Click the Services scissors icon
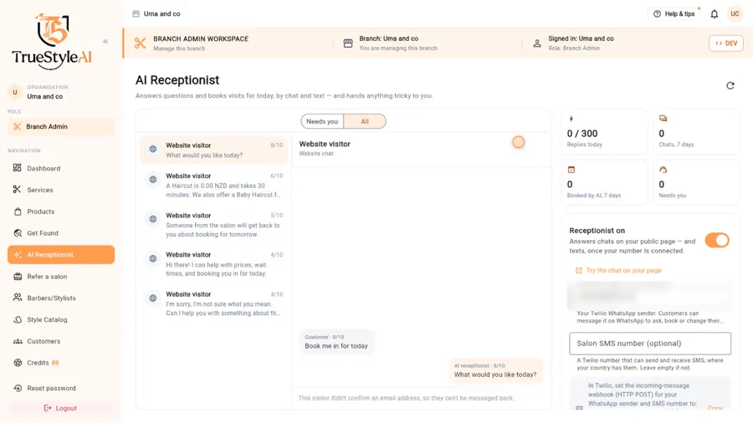This screenshot has height=423, width=753. pos(18,190)
